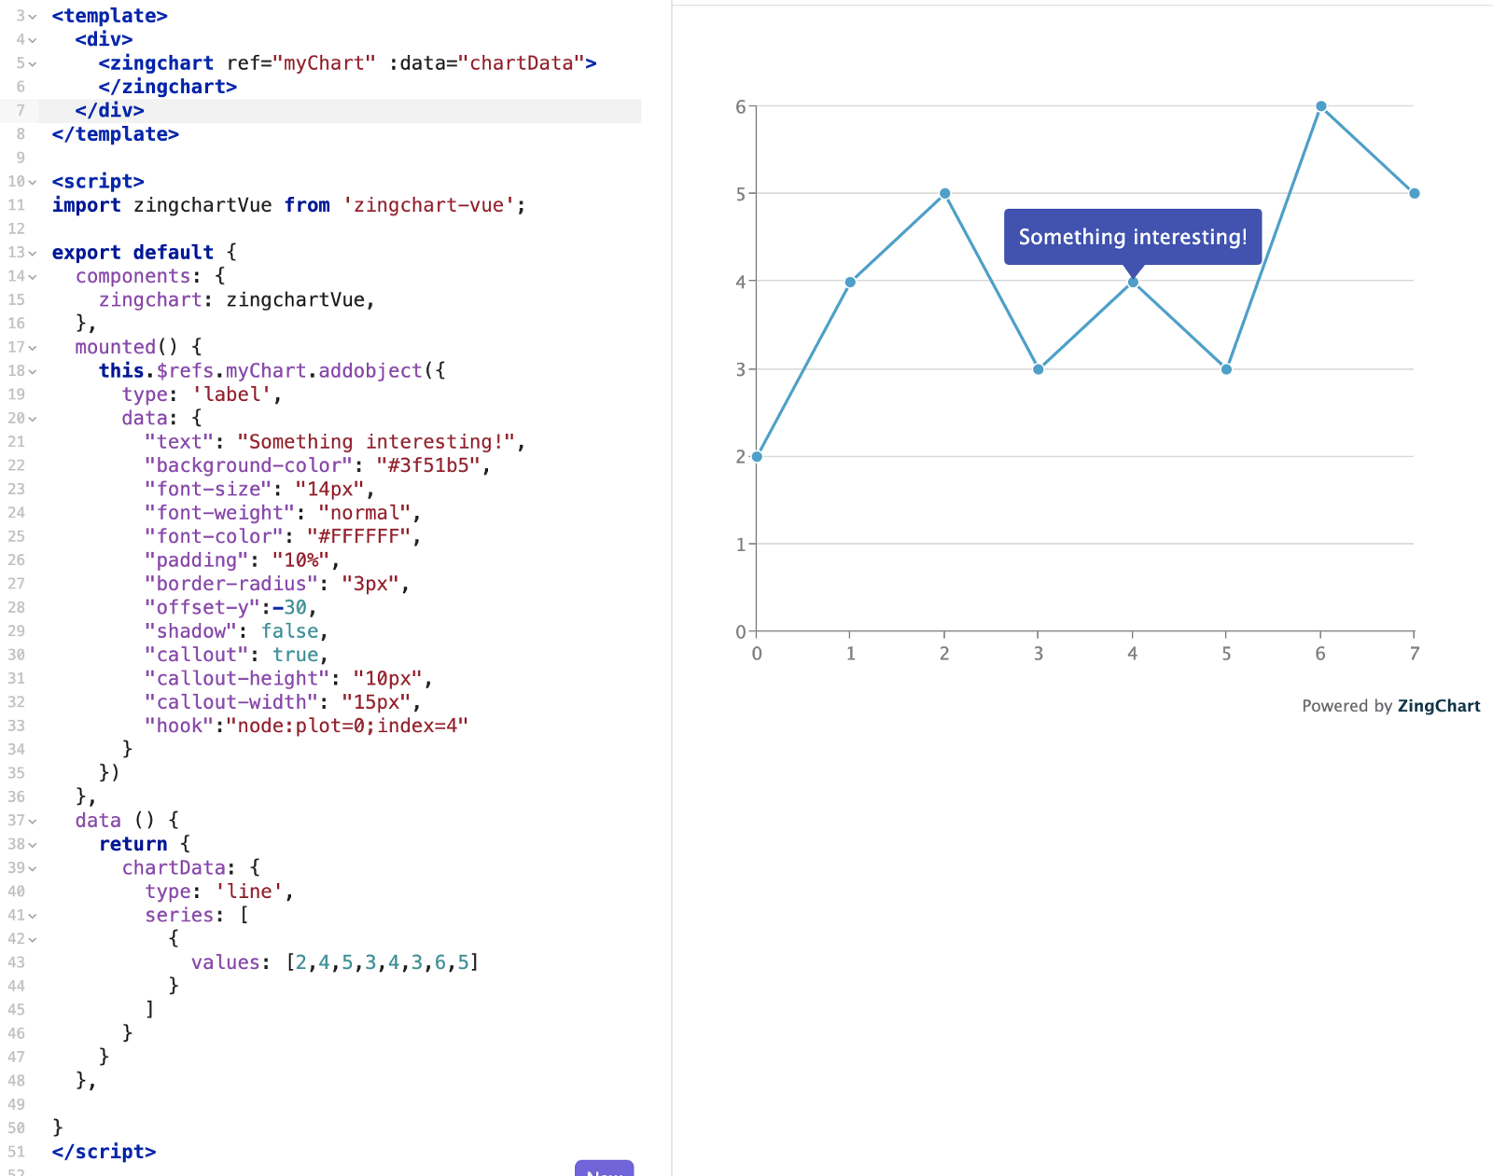Click line number 21 in the gutter
Viewport: 1493px width, 1176px height.
coord(17,441)
